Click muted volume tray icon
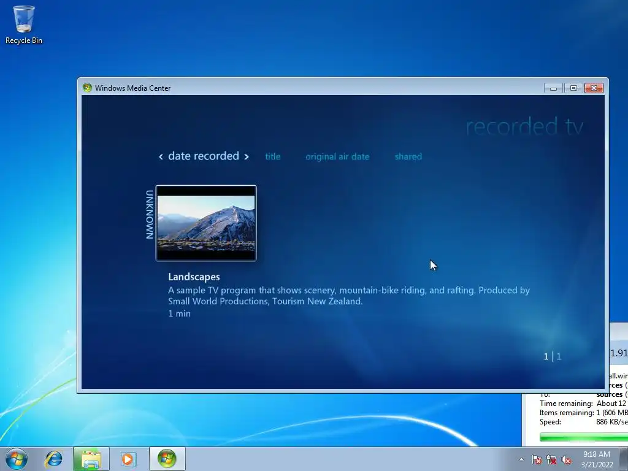 (566, 459)
